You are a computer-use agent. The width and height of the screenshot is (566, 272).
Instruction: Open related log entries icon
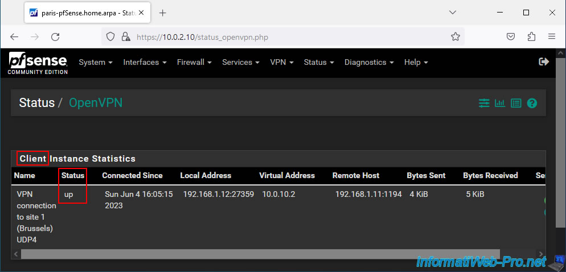516,104
